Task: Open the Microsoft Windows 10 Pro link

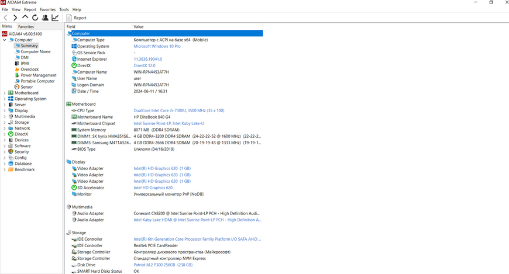Action: click(157, 46)
